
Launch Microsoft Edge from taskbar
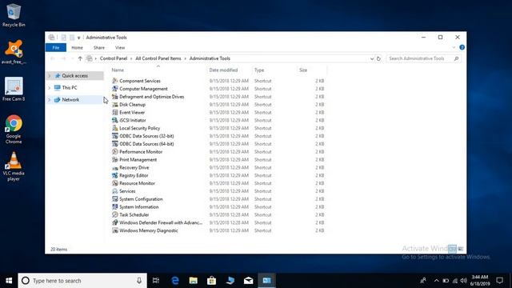[x=175, y=281]
